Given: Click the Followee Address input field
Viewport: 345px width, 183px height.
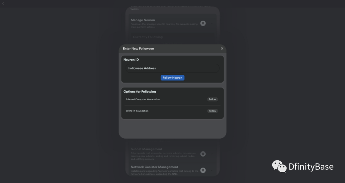Looking at the screenshot, I should 172,68.
